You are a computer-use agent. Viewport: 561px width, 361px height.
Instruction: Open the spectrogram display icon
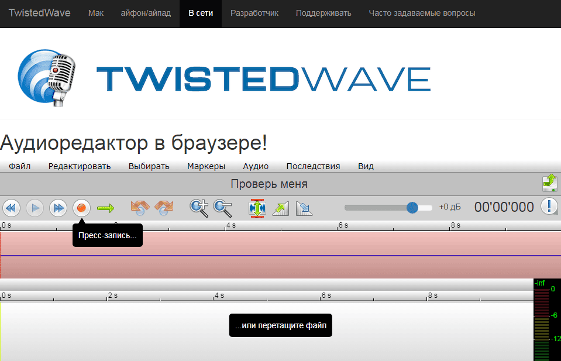click(304, 208)
